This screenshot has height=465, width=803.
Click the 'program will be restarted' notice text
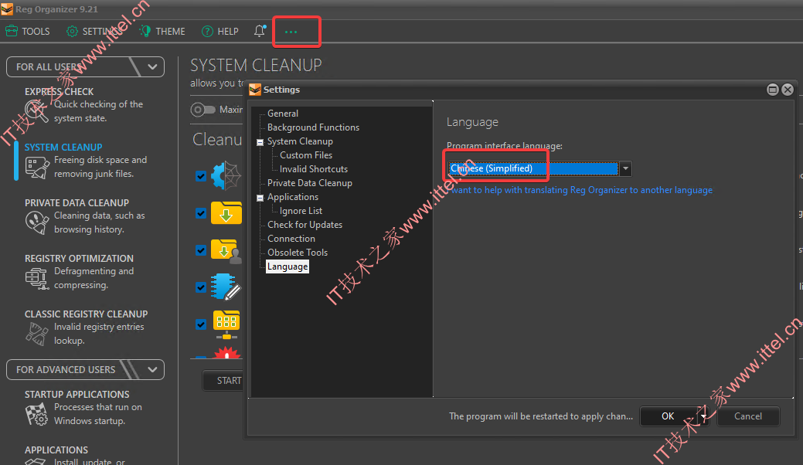pos(541,416)
